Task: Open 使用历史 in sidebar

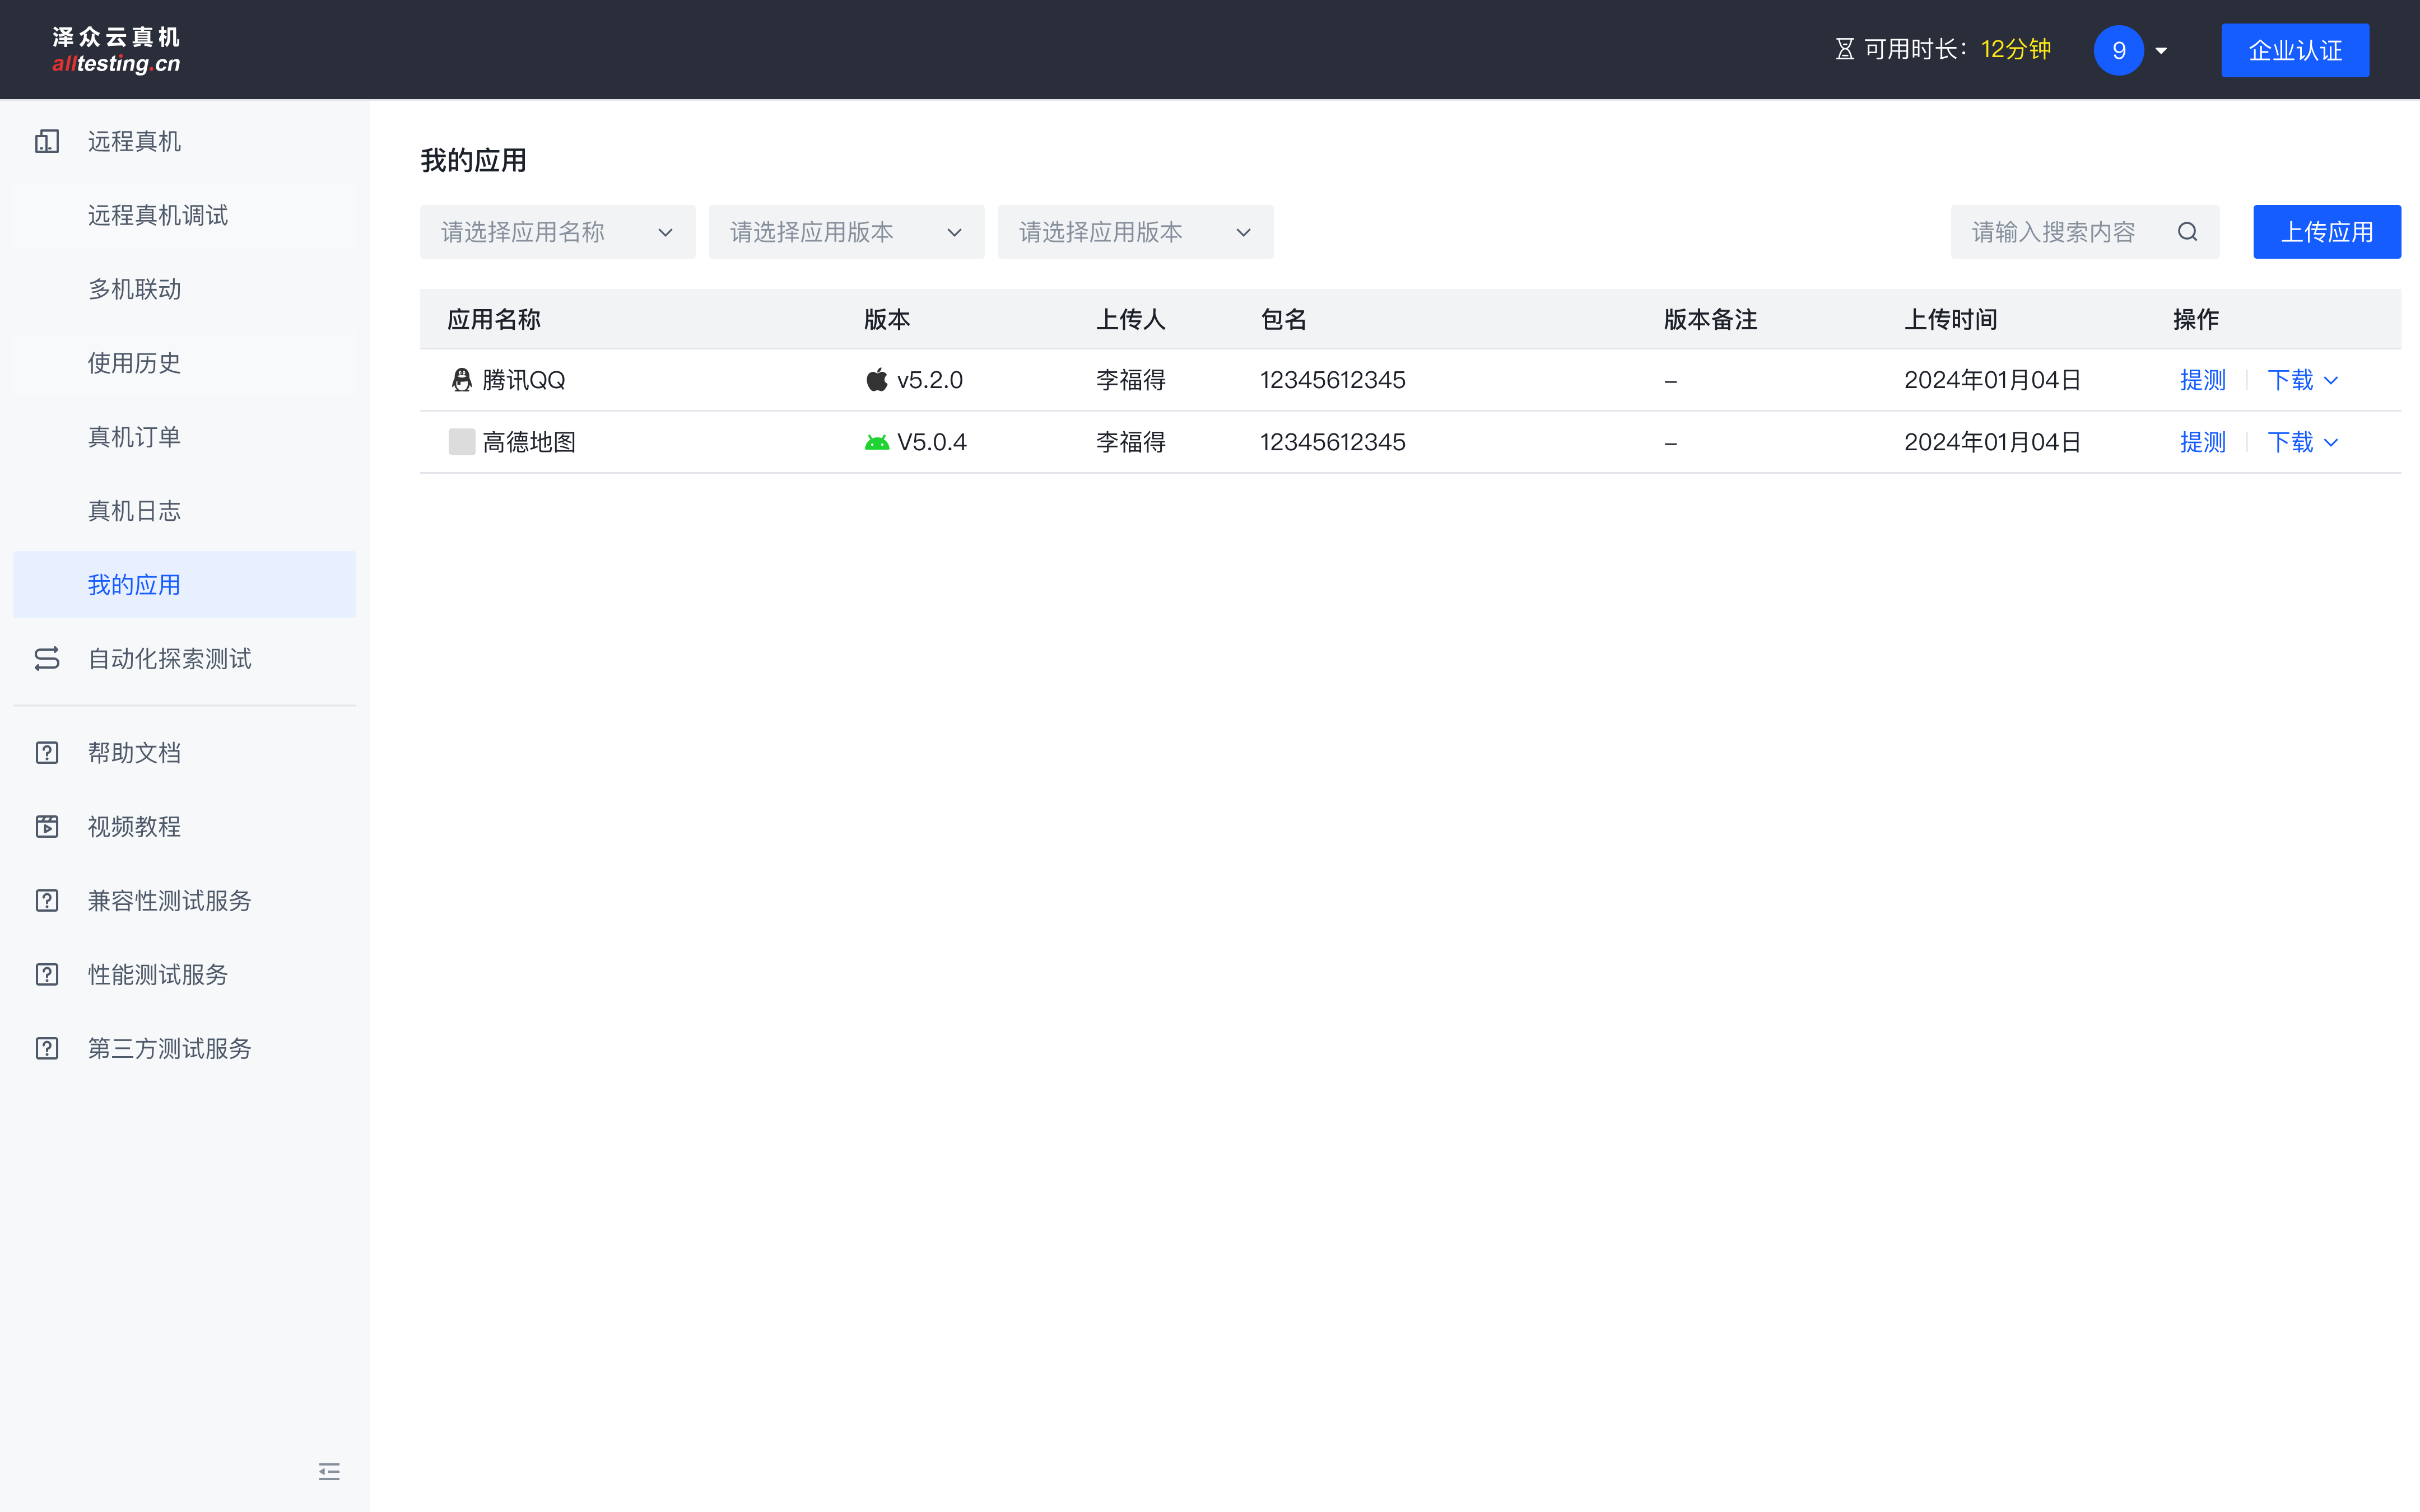Action: [x=134, y=363]
